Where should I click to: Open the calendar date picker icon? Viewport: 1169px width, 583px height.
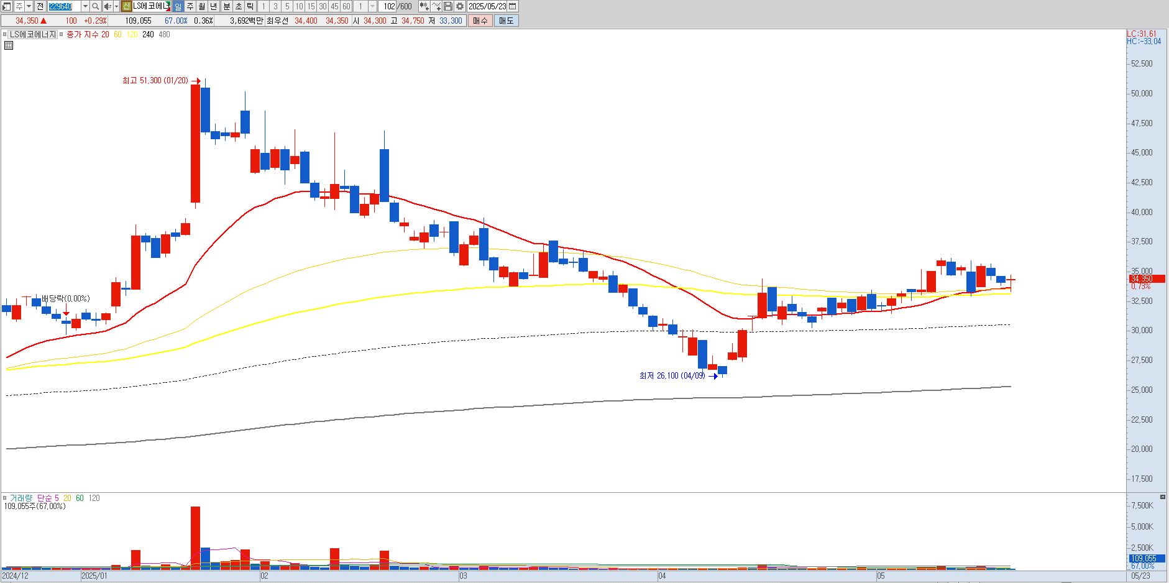(x=512, y=6)
